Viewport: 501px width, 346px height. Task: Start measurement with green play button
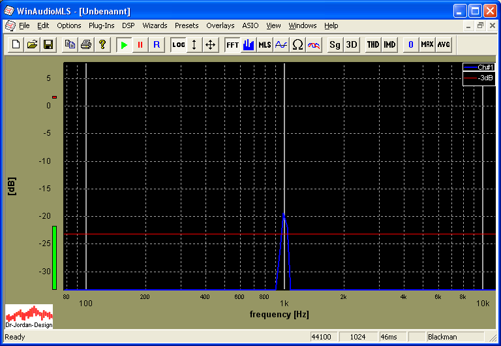pyautogui.click(x=124, y=44)
